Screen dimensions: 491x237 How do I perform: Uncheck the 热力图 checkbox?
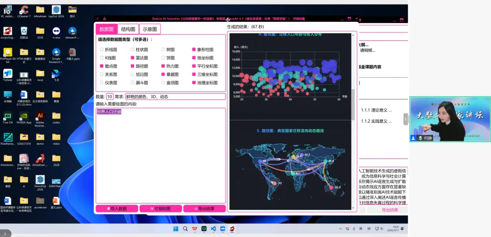click(x=163, y=66)
